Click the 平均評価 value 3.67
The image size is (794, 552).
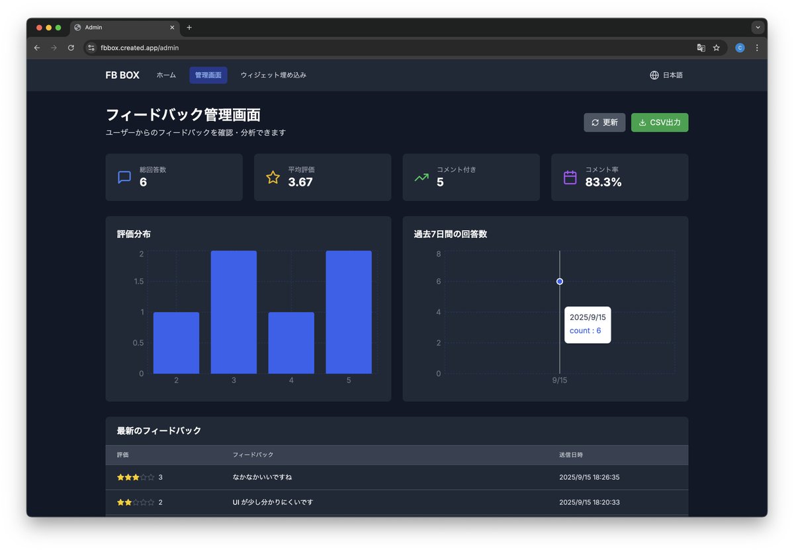(300, 182)
